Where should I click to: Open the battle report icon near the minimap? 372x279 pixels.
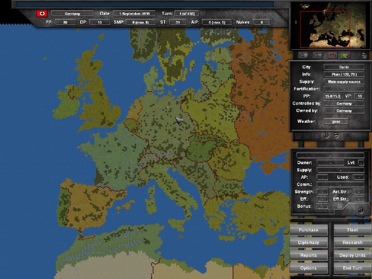tap(332, 55)
